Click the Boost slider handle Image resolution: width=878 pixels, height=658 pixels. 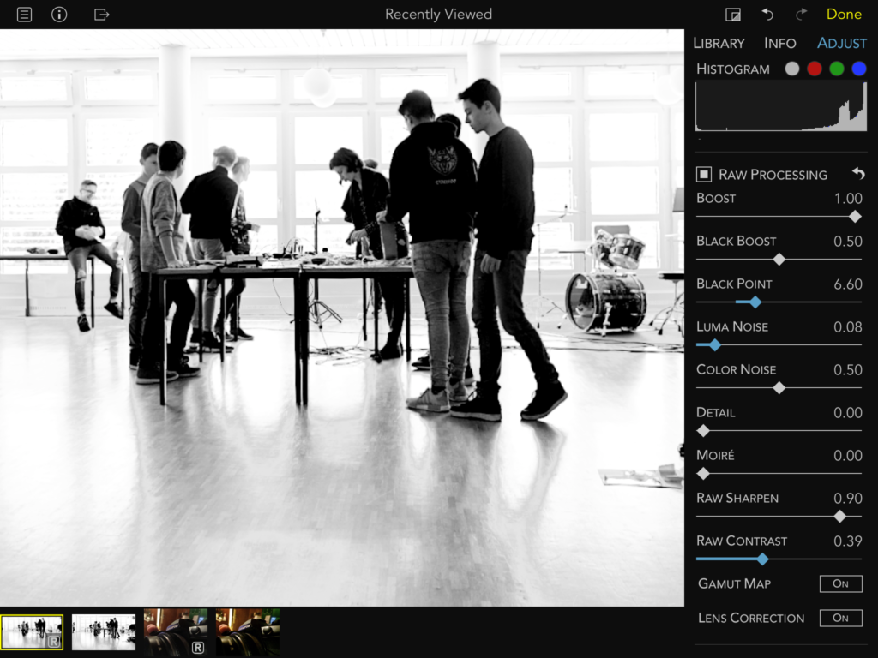(x=855, y=217)
